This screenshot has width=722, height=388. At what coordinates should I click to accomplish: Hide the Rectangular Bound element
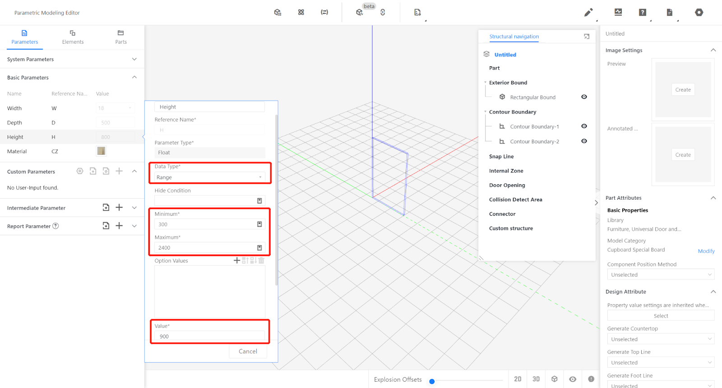[x=584, y=97]
